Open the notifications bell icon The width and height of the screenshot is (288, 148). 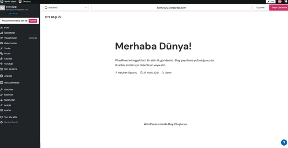tap(286, 2)
